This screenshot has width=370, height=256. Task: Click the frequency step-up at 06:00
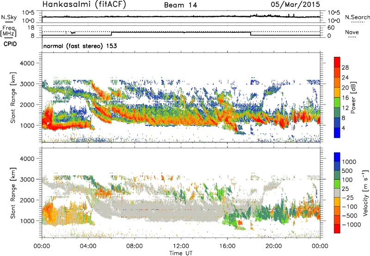pyautogui.click(x=111, y=34)
